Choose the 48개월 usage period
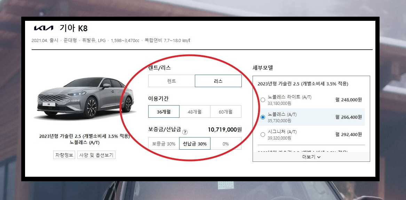 (195, 111)
